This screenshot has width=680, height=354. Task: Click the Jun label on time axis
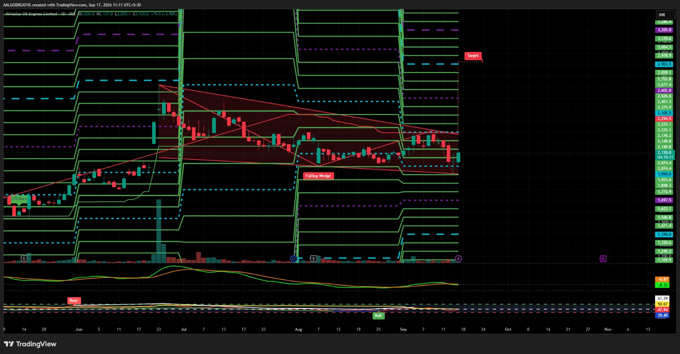click(x=79, y=329)
